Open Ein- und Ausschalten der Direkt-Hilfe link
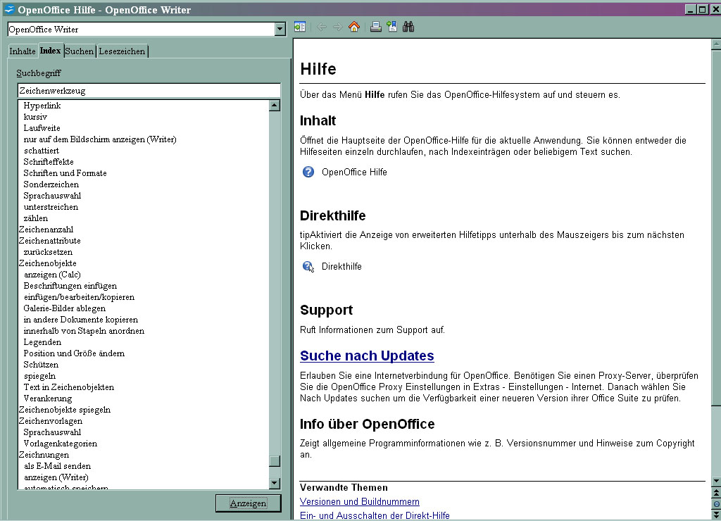Image resolution: width=721 pixels, height=521 pixels. [375, 515]
